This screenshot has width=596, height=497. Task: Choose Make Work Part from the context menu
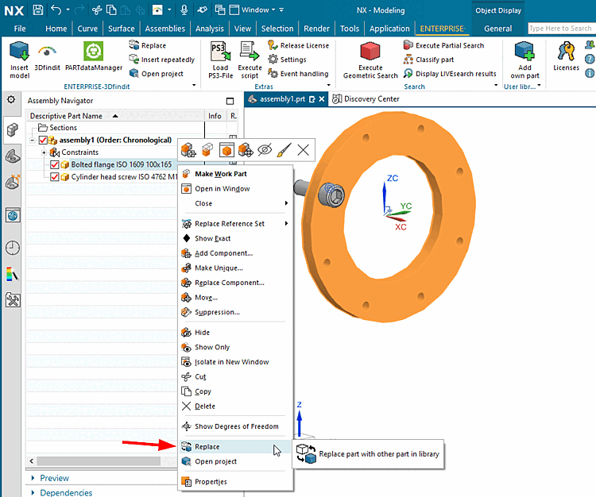pyautogui.click(x=236, y=174)
